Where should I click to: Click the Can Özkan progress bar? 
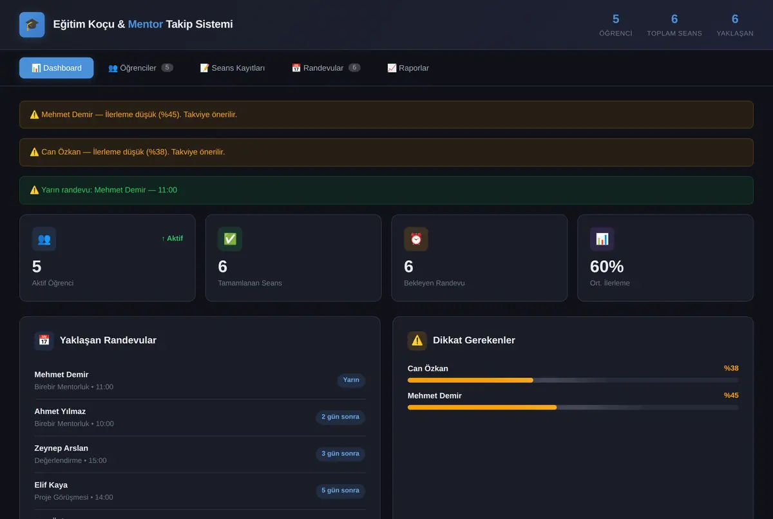(x=573, y=380)
